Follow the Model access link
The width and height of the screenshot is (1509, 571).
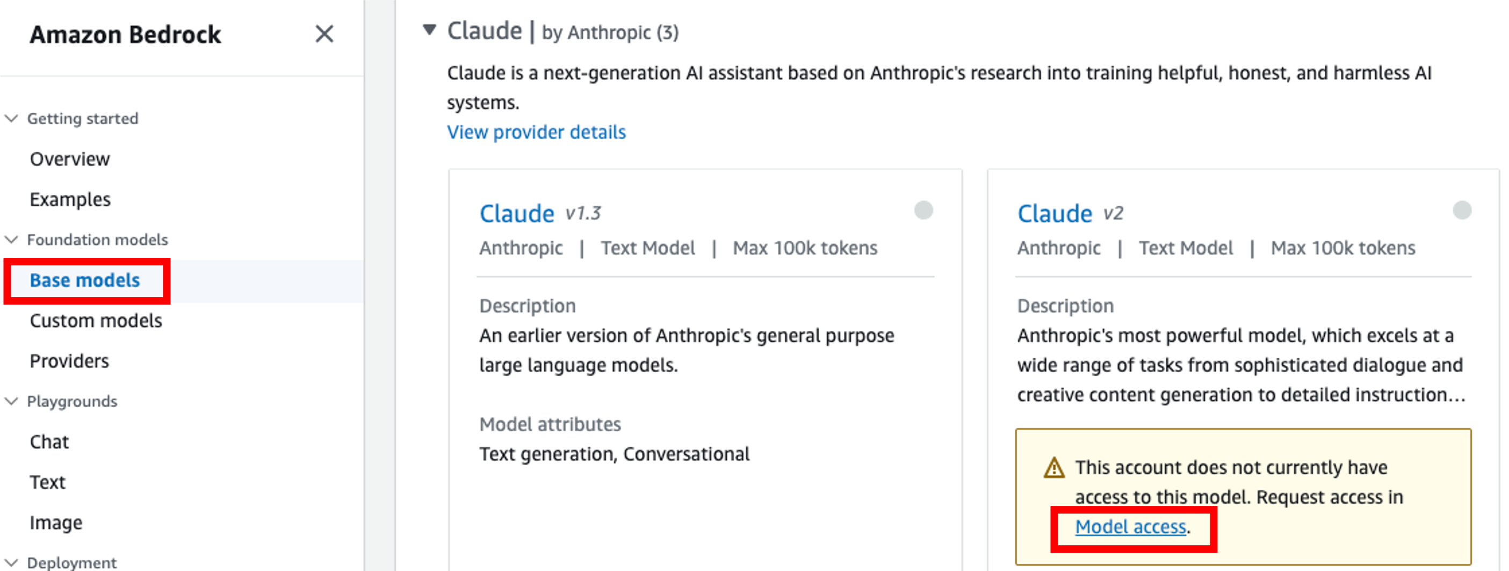(x=1130, y=526)
